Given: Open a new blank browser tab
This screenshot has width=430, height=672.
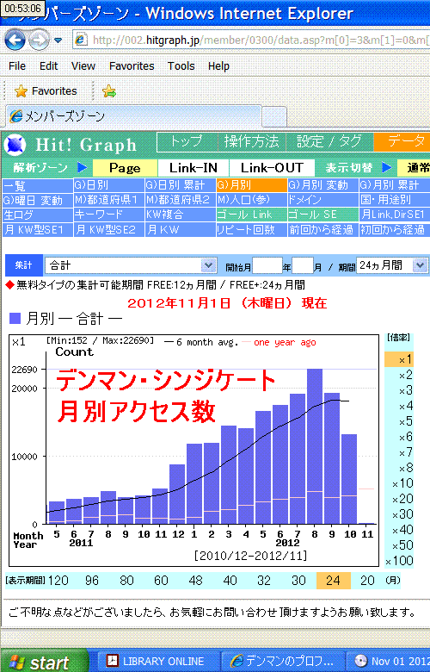Looking at the screenshot, I should click(x=273, y=116).
